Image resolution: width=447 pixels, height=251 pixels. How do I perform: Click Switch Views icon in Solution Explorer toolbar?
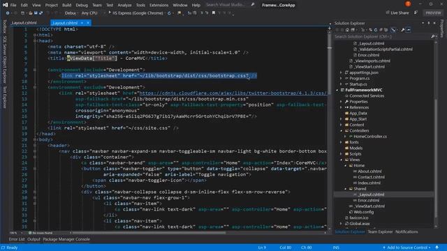353,30
